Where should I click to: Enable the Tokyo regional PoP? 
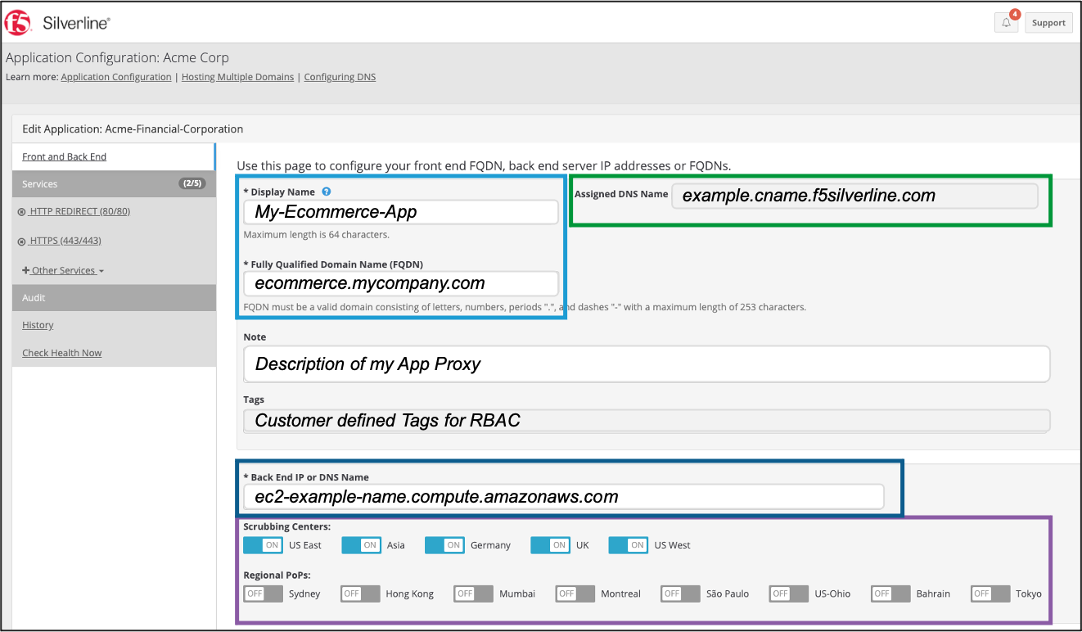990,594
